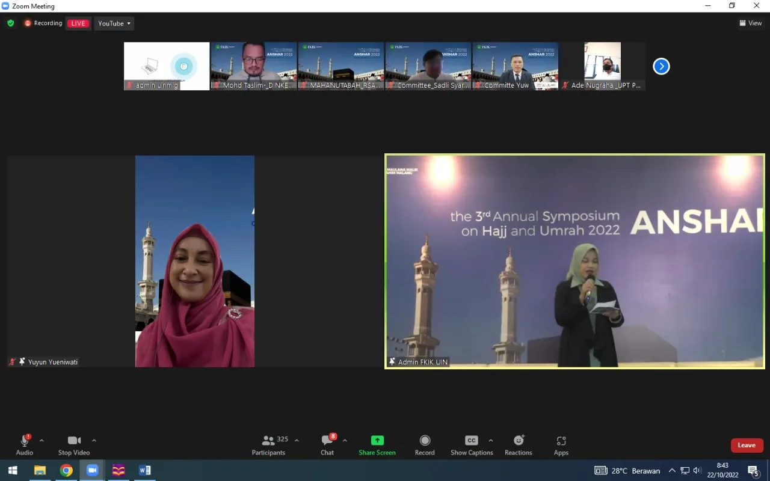Image resolution: width=770 pixels, height=481 pixels.
Task: Select the MAHANUTABAH_RSA participant thumbnail
Action: [x=341, y=66]
